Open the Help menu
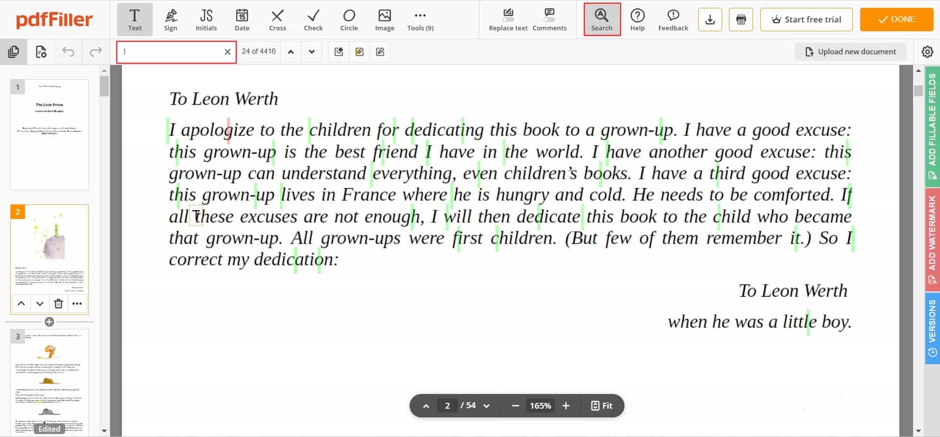This screenshot has width=940, height=437. [x=637, y=20]
